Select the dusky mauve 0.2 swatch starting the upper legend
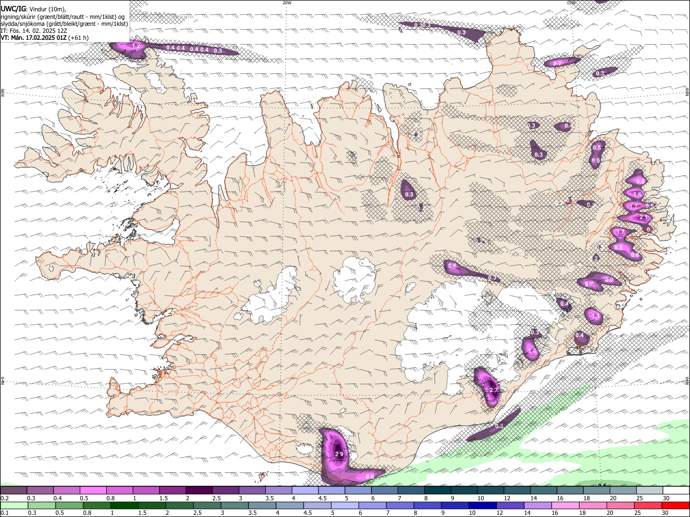Image resolution: width=690 pixels, height=517 pixels. click(x=13, y=491)
